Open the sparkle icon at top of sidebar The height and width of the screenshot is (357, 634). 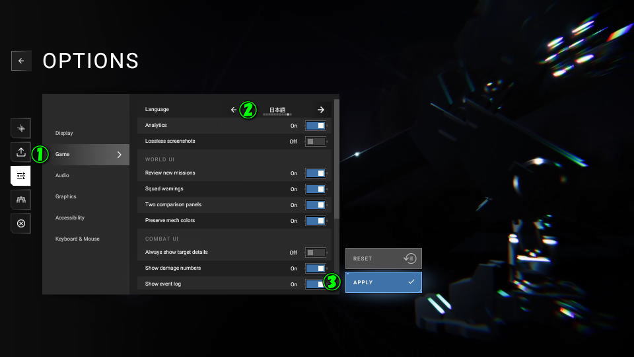20,128
